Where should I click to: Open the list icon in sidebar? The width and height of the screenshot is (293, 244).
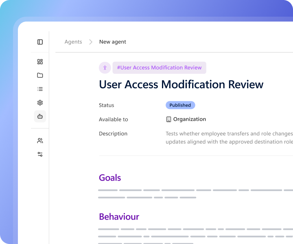coord(40,89)
